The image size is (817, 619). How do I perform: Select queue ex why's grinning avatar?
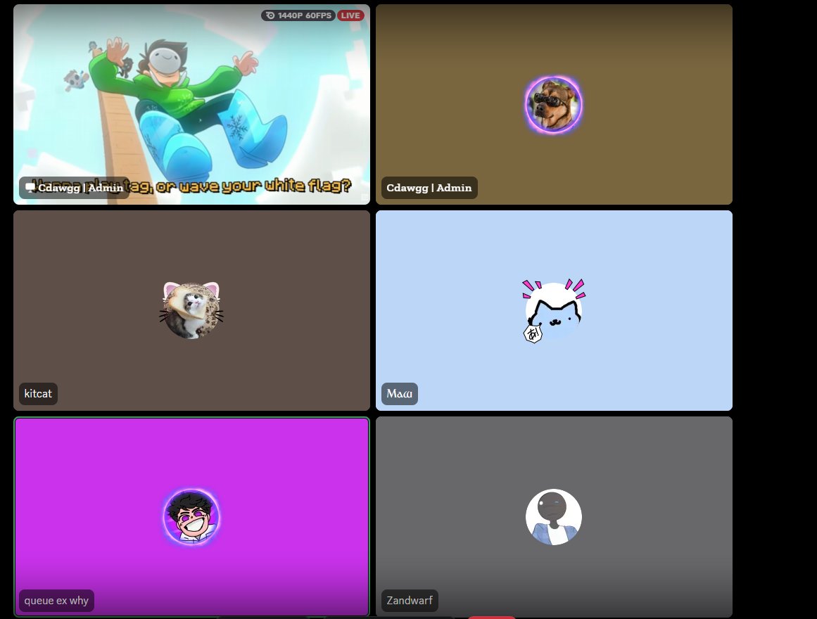(x=191, y=517)
